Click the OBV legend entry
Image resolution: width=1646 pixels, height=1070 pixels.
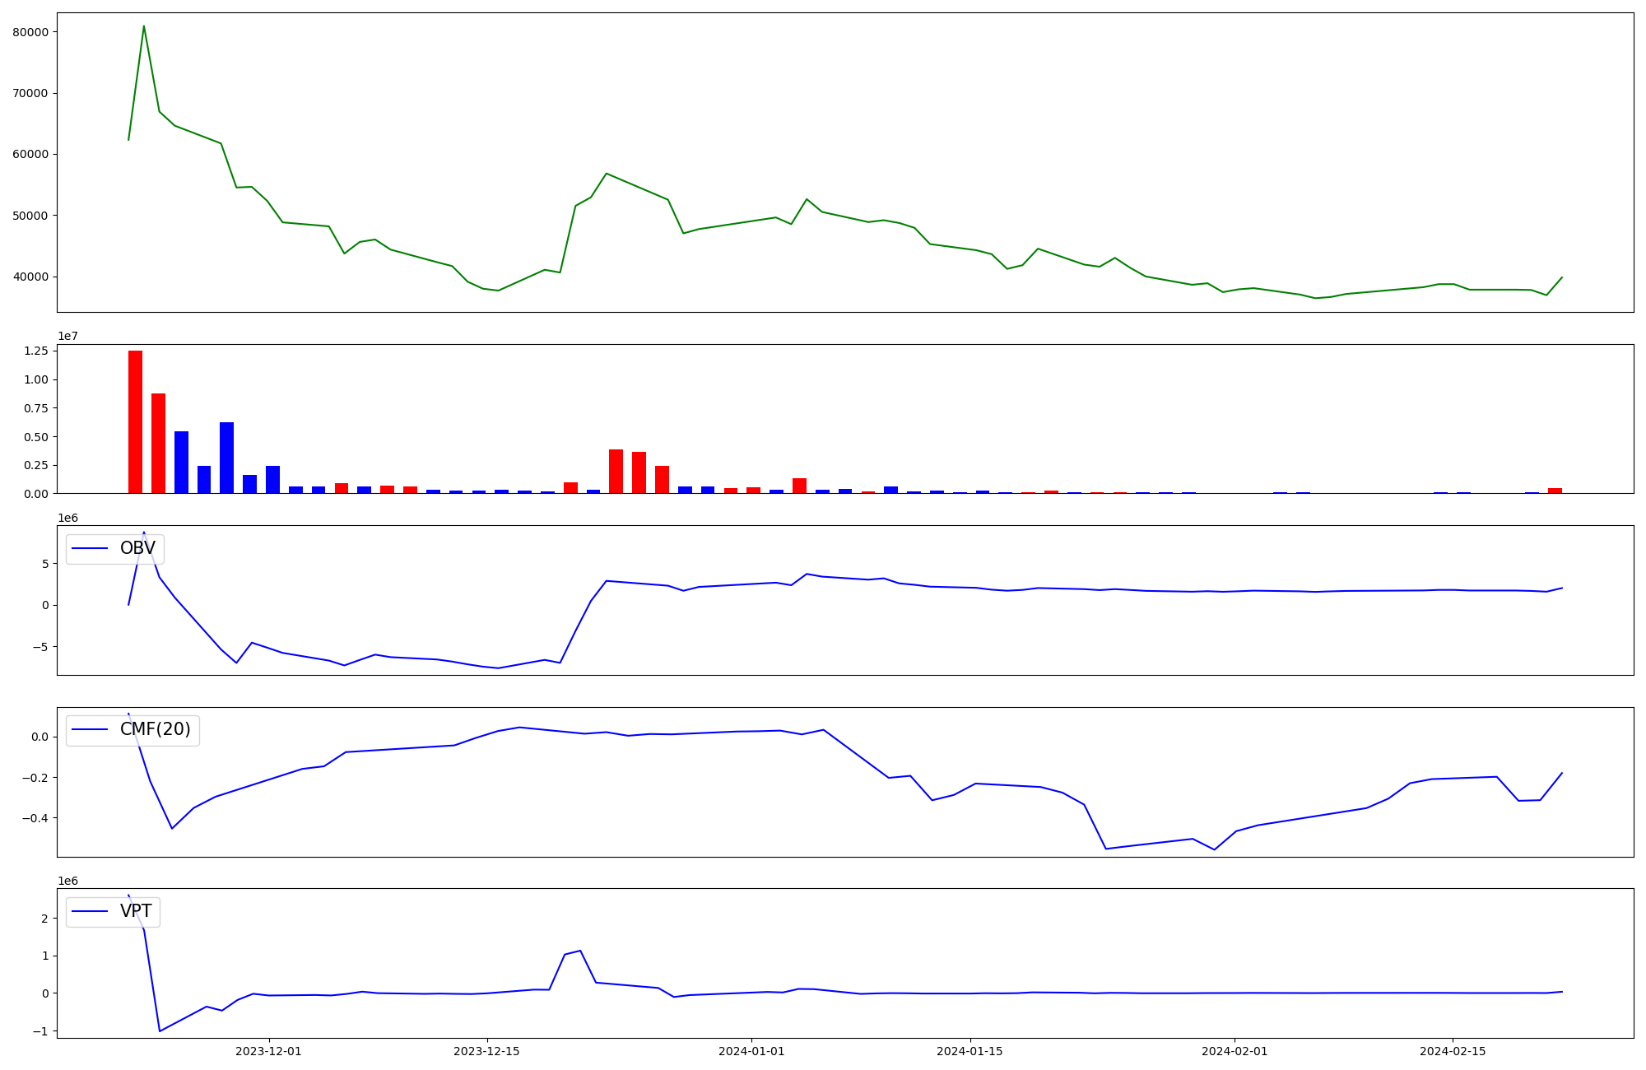click(x=137, y=548)
